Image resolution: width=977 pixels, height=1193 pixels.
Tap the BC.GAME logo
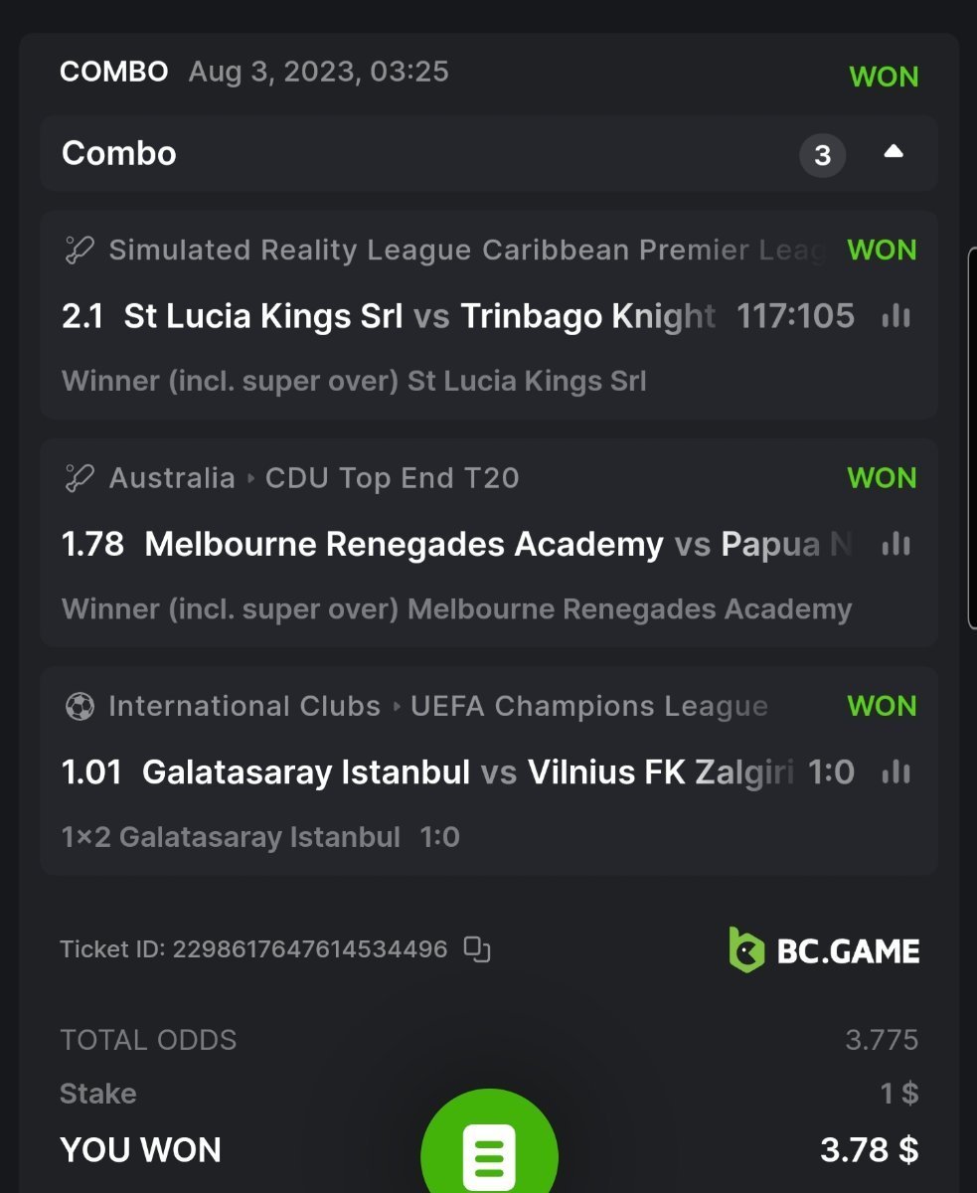click(824, 949)
